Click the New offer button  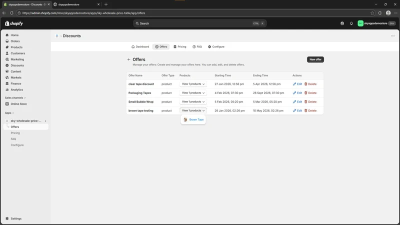315,59
